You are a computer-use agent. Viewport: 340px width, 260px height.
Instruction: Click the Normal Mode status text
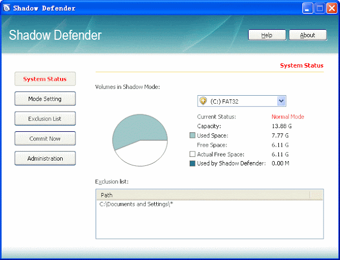click(288, 117)
